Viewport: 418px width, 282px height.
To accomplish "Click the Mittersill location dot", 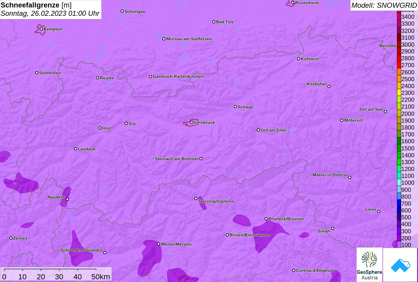I will point(342,120).
